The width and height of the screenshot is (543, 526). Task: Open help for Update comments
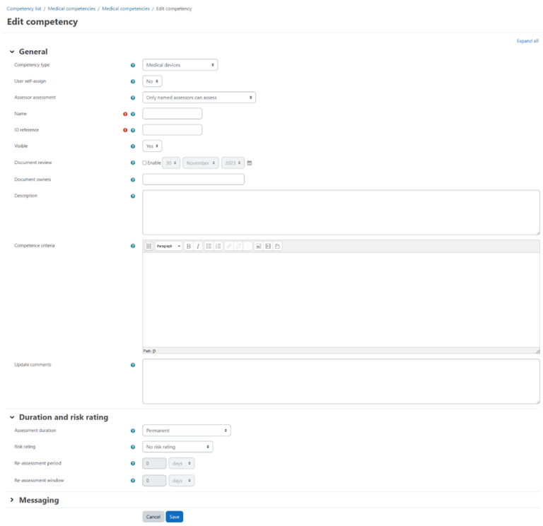[x=133, y=365]
